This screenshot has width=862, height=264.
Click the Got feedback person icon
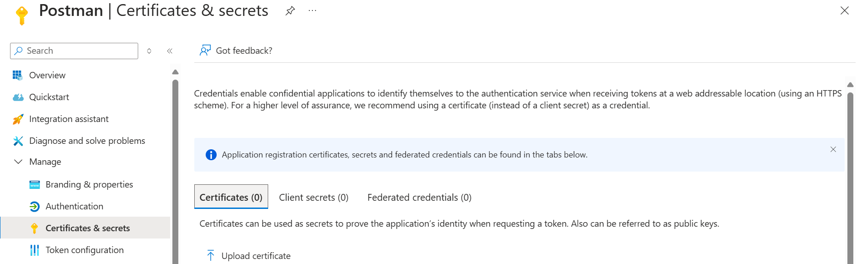point(205,50)
